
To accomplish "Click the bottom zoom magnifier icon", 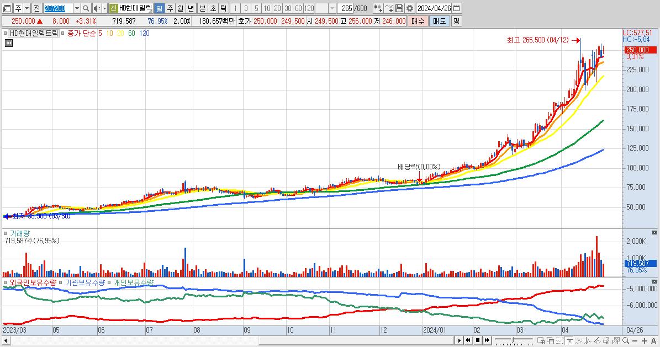I will pyautogui.click(x=626, y=341).
